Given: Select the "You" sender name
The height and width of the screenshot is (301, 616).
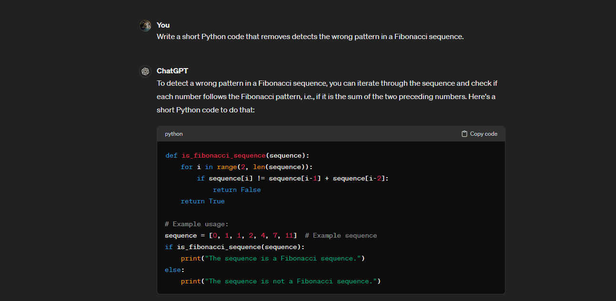Looking at the screenshot, I should pyautogui.click(x=163, y=25).
